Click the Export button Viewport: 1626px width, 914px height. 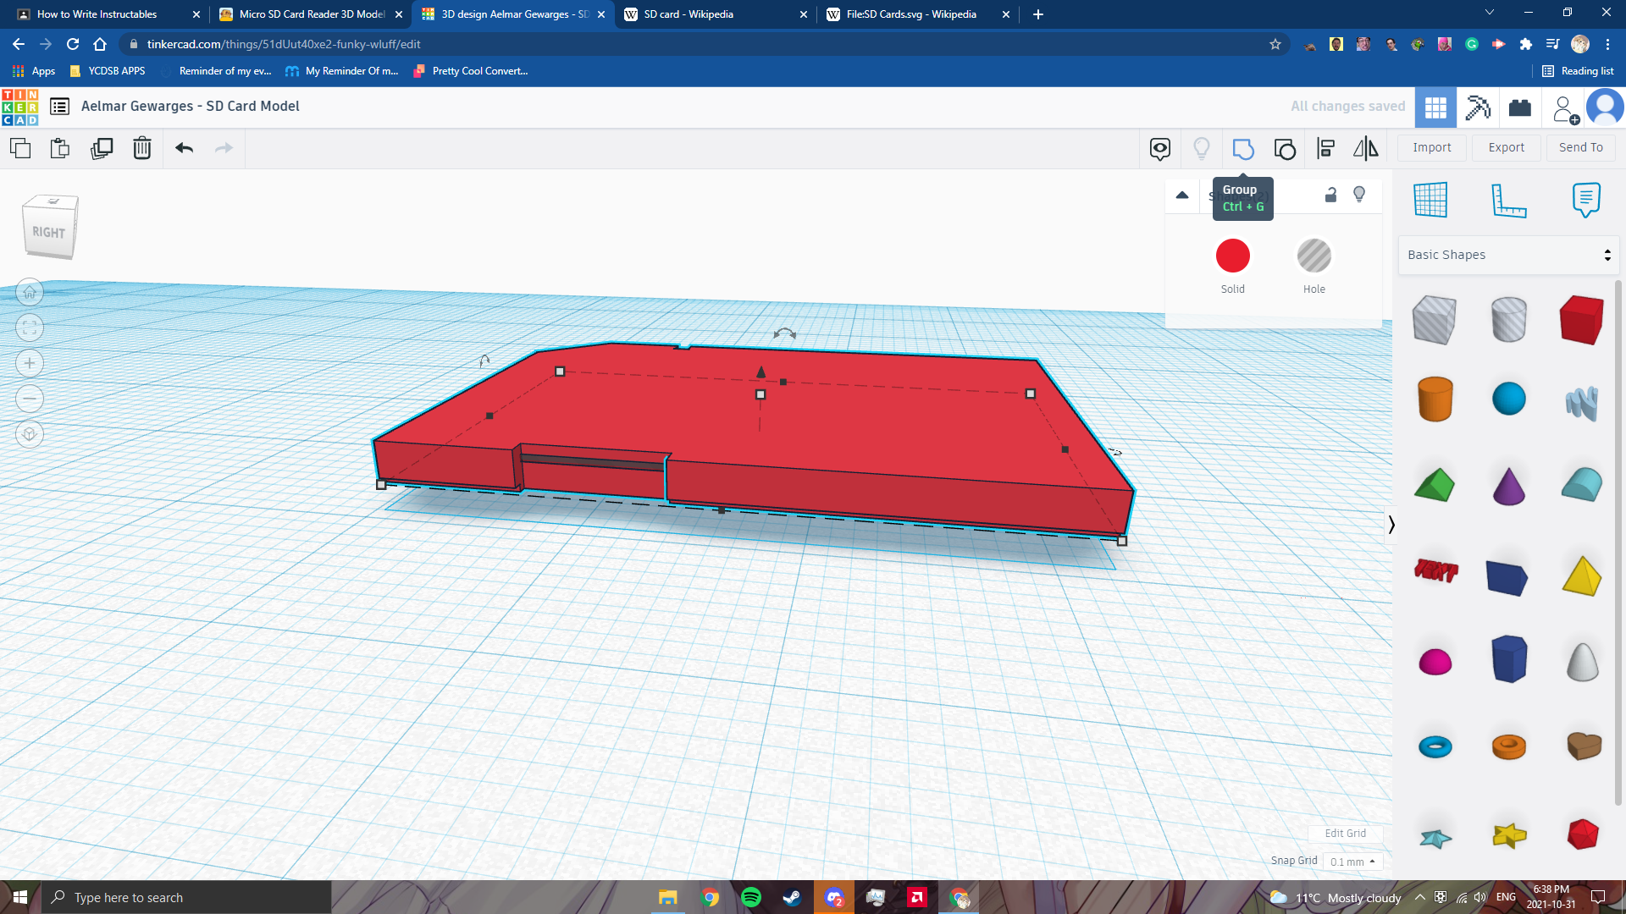tap(1506, 147)
